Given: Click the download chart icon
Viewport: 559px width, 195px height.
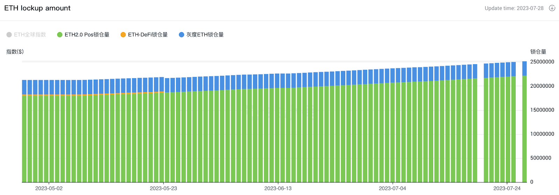Looking at the screenshot, I should coord(552,8).
